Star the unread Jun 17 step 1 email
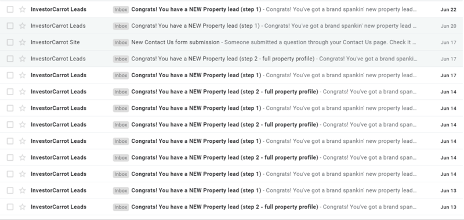The height and width of the screenshot is (220, 464). click(x=23, y=75)
